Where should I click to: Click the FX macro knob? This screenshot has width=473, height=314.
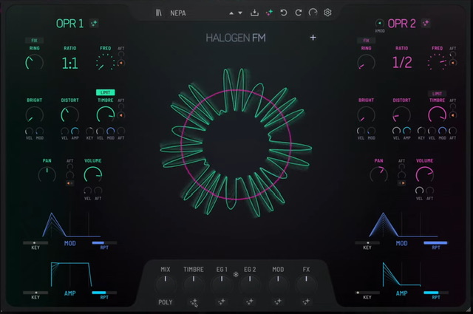306,284
